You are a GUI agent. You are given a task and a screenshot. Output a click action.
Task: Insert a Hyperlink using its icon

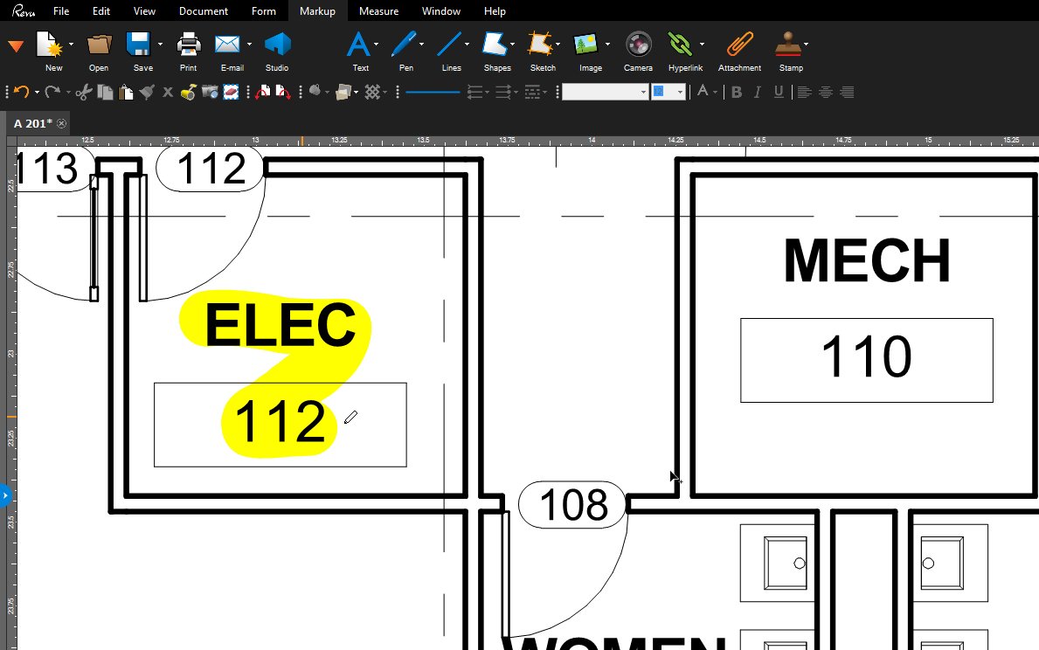pos(680,45)
